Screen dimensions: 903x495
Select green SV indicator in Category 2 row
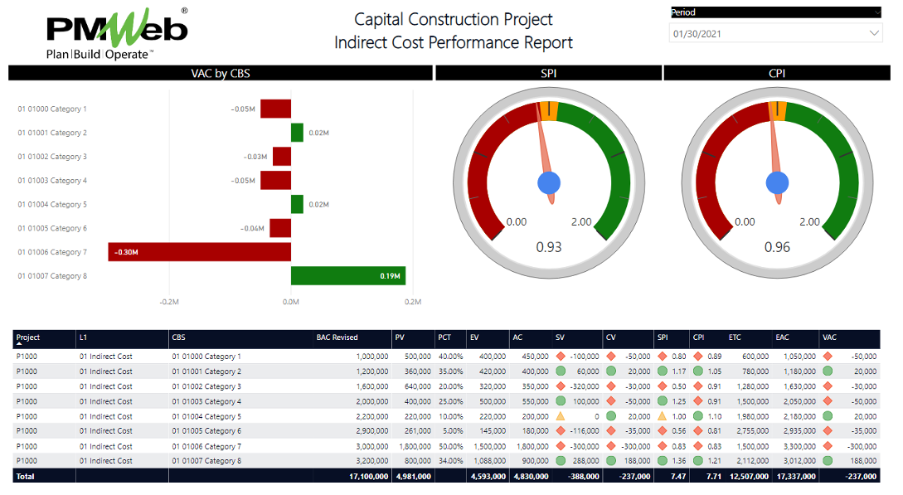pyautogui.click(x=561, y=371)
